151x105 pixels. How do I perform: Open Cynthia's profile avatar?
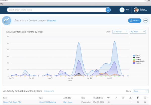(136, 10)
